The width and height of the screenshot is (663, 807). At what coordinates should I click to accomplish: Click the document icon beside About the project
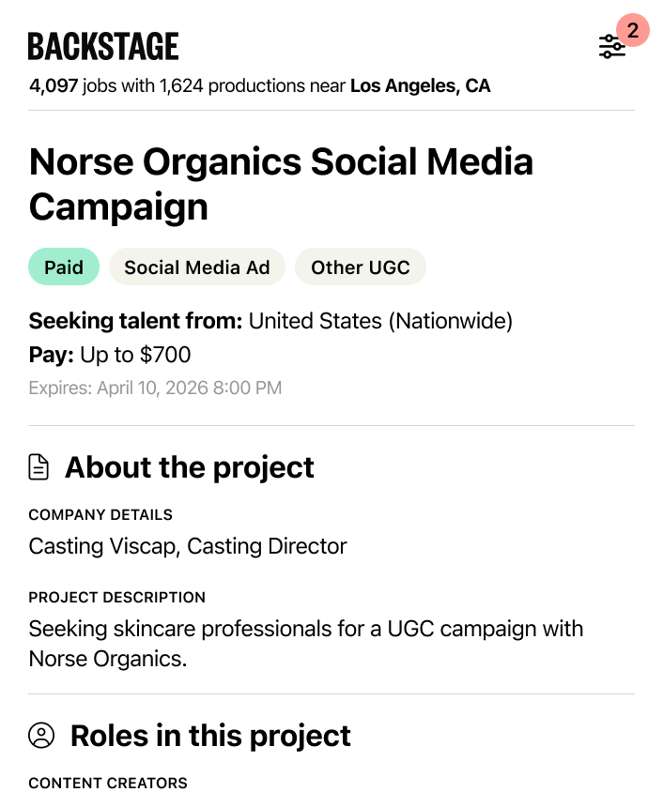click(x=39, y=467)
